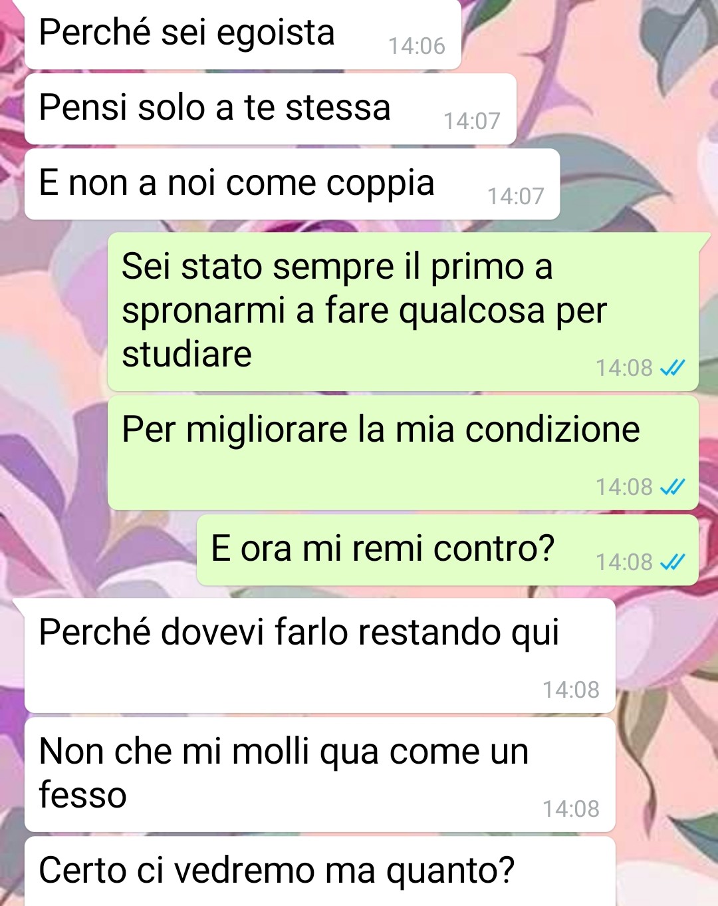Viewport: 718px width, 906px height.
Task: Tap the 14:08 time beside 'fesso'
Action: 571,809
